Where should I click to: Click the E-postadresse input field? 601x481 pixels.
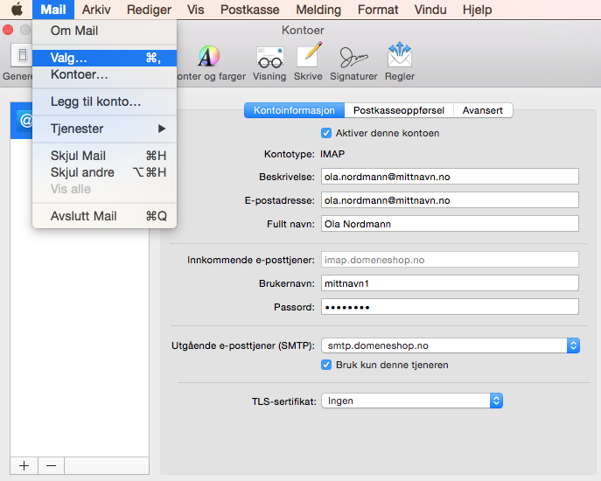coord(450,200)
